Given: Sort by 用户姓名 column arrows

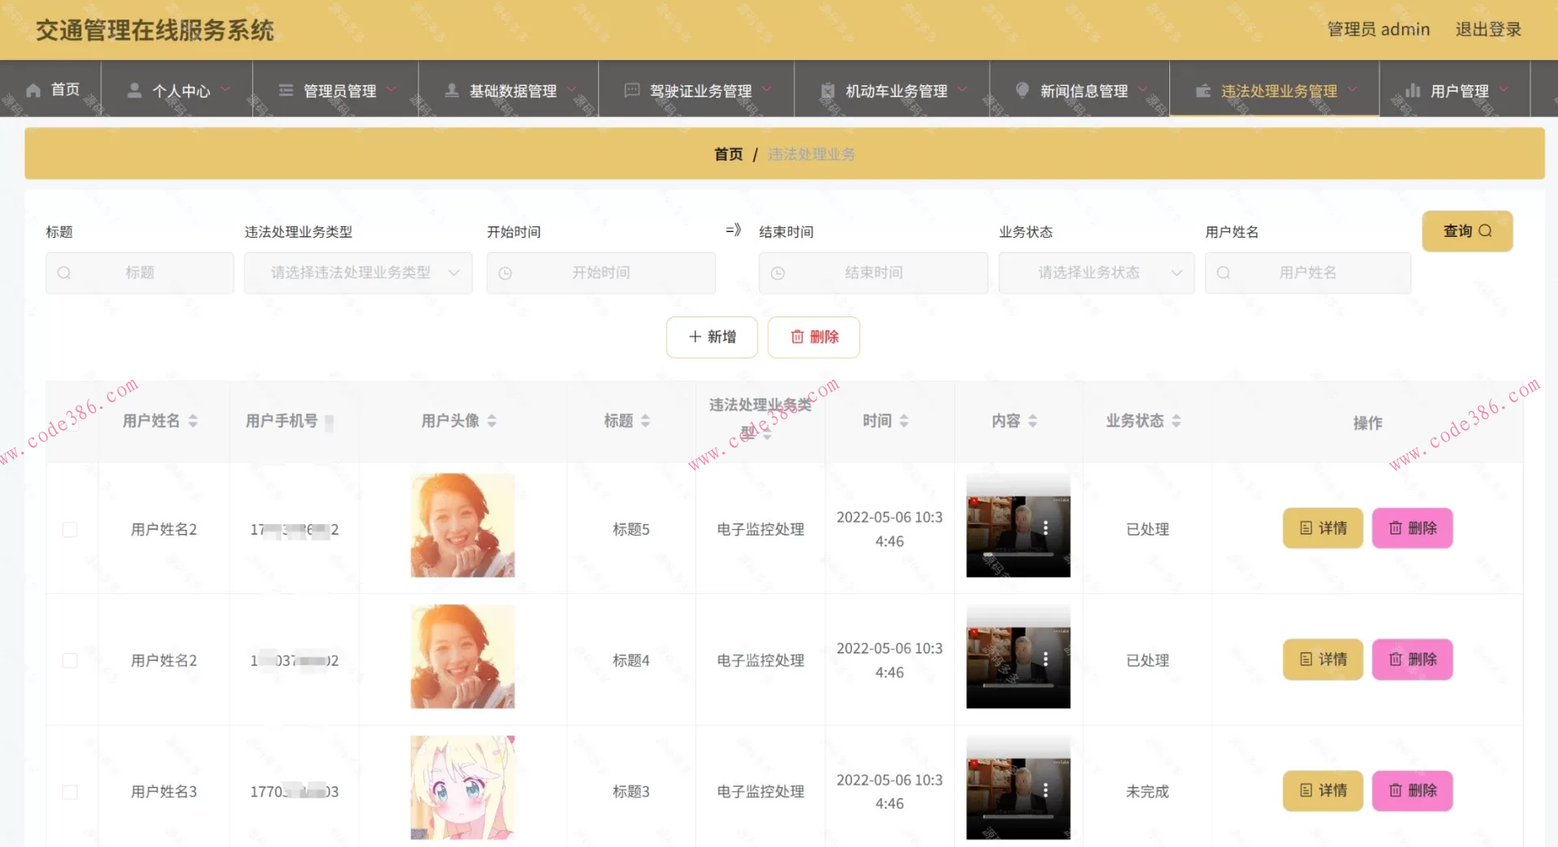Looking at the screenshot, I should [x=193, y=421].
